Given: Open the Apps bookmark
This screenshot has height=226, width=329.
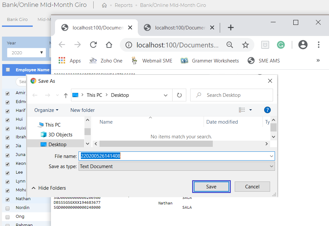Looking at the screenshot, I should click(x=69, y=61).
